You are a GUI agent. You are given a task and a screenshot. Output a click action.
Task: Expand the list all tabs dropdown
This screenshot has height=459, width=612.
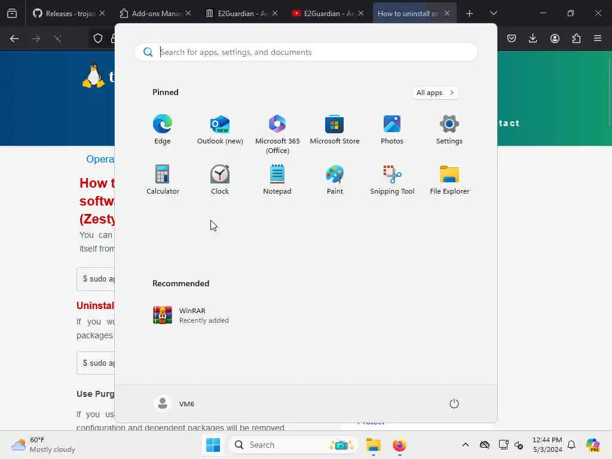[x=493, y=13]
